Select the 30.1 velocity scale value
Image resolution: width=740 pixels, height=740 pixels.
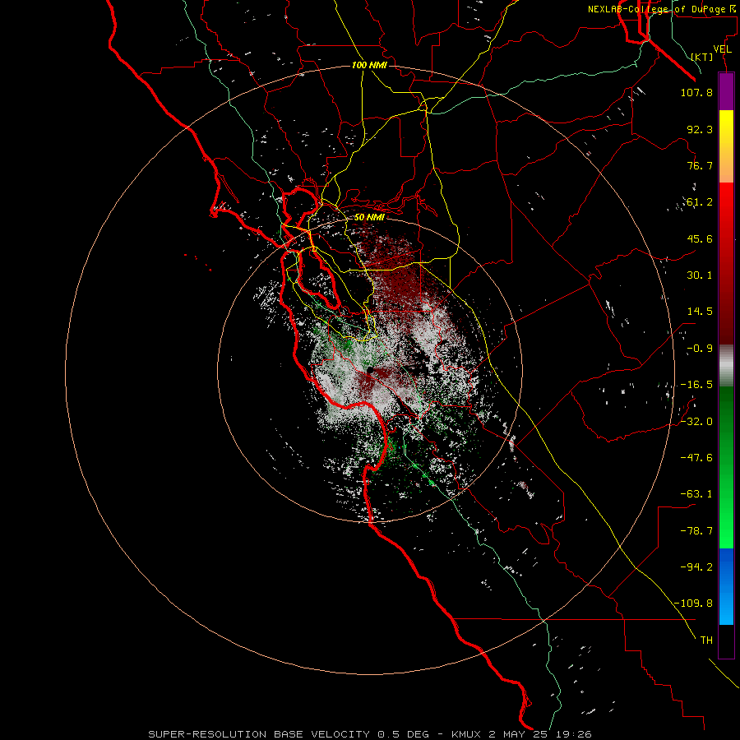tap(700, 275)
